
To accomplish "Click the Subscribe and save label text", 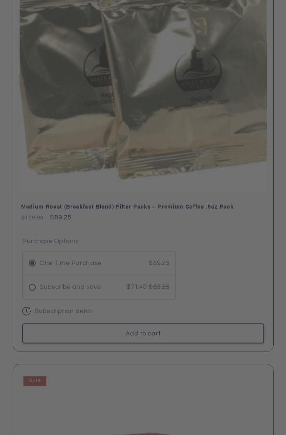I will tap(70, 287).
